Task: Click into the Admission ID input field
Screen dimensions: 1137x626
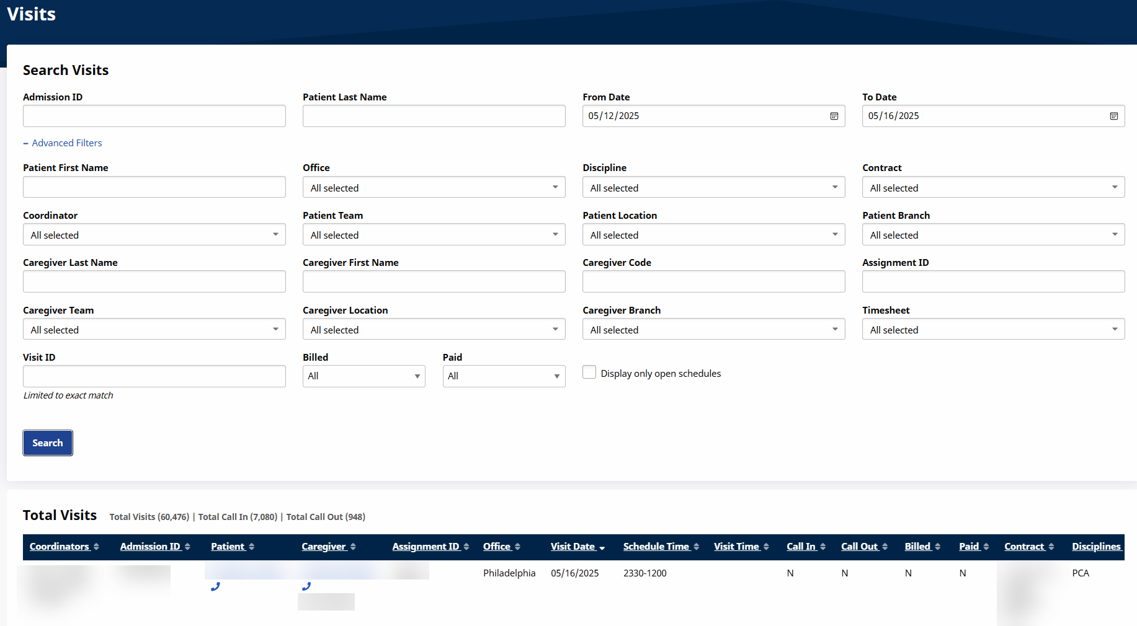Action: click(154, 116)
